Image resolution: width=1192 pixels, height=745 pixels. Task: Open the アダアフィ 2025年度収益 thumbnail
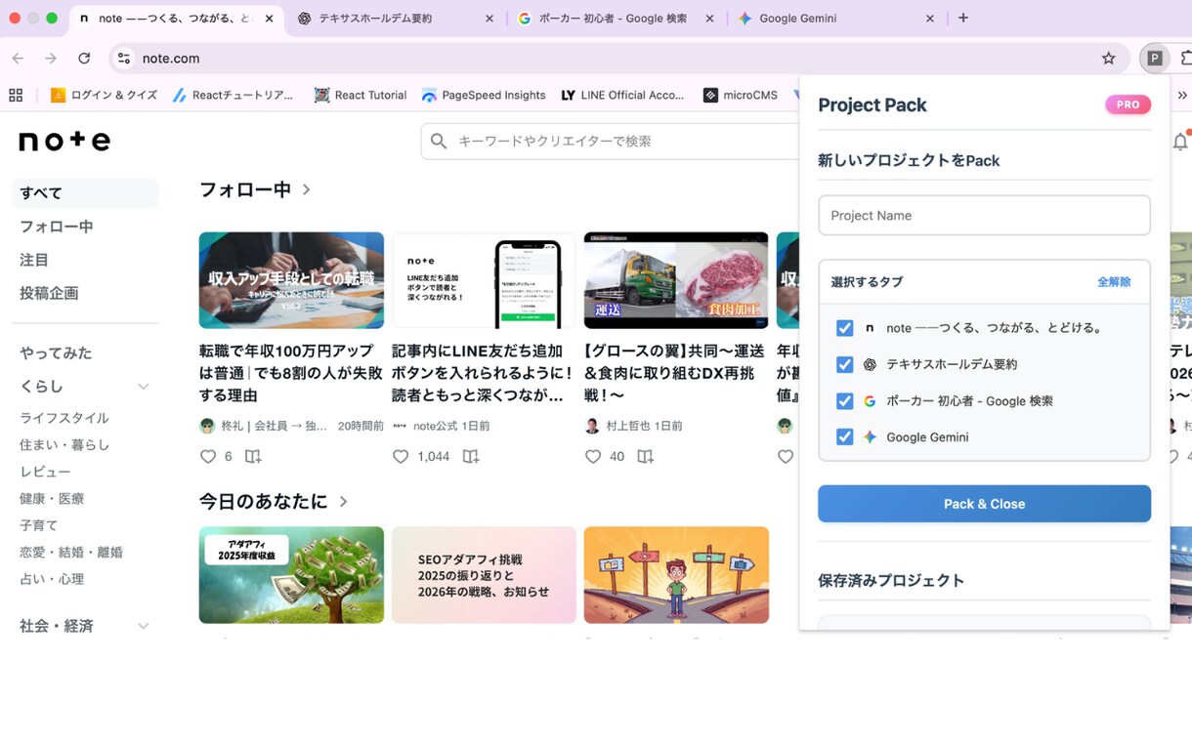tap(291, 575)
